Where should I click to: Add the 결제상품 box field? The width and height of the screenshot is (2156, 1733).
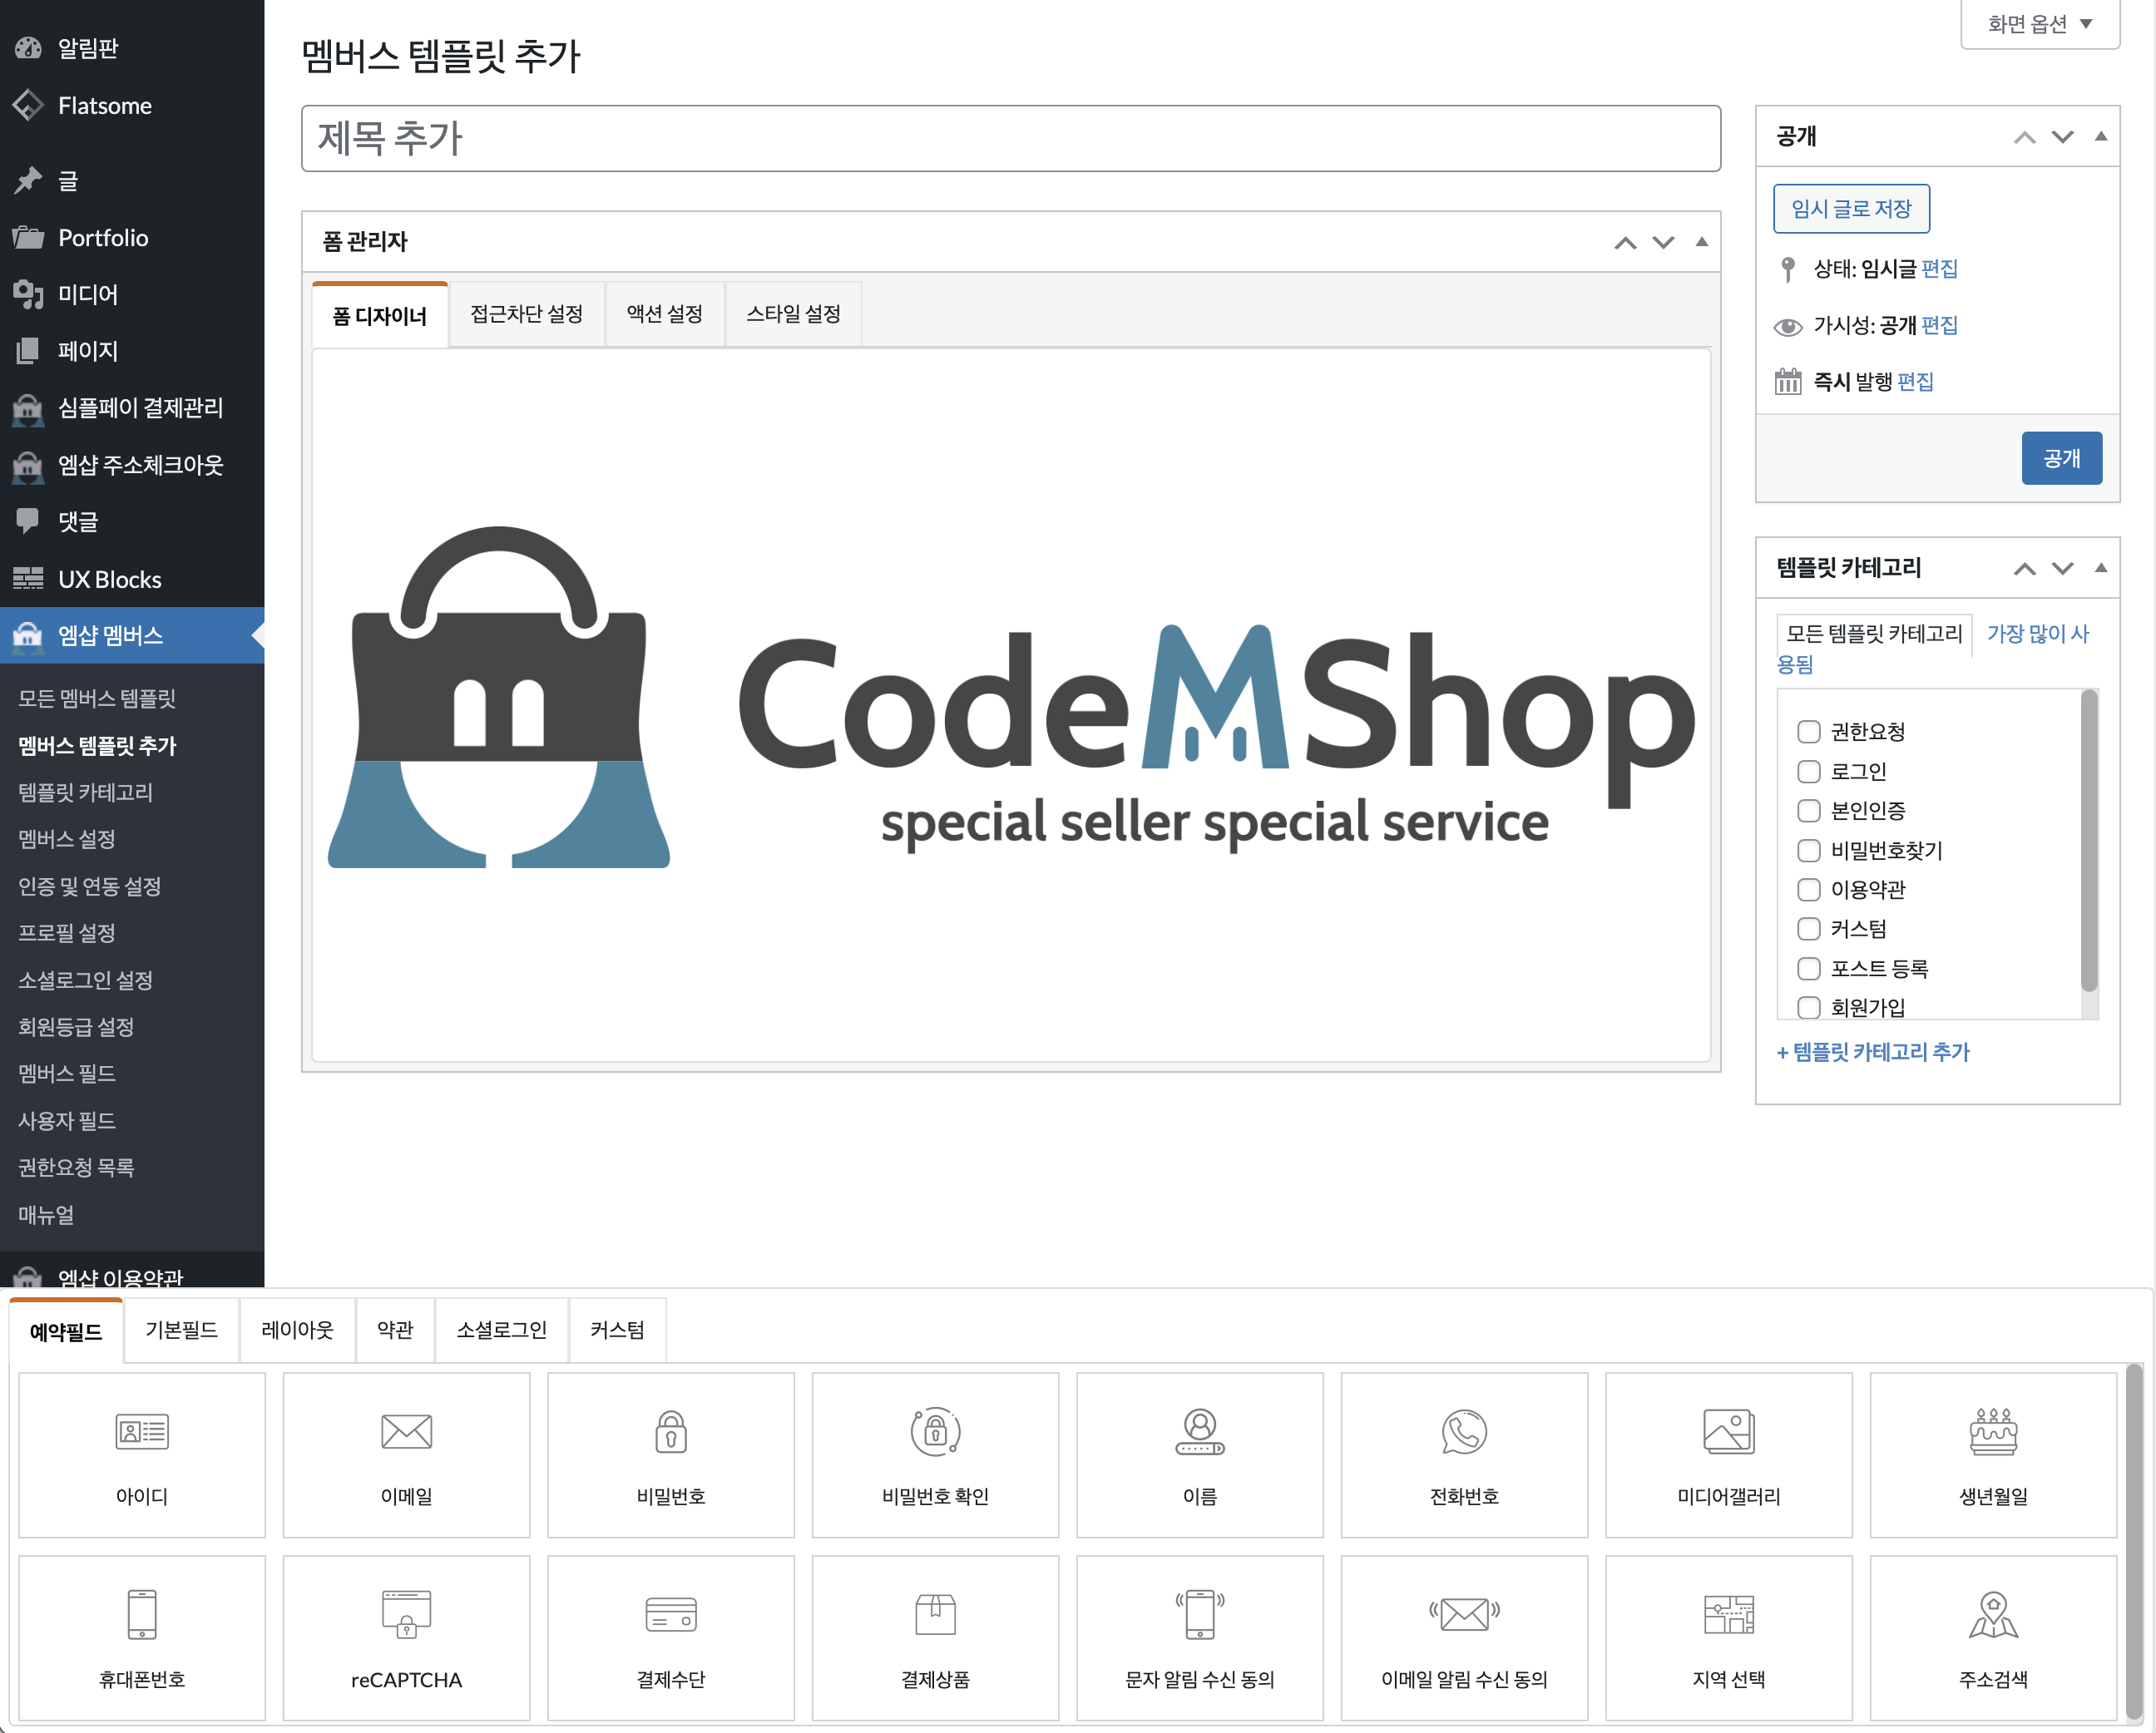tap(935, 1637)
